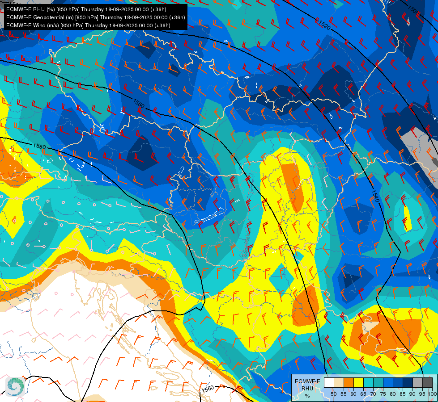Click the legend value 55

coord(343,394)
